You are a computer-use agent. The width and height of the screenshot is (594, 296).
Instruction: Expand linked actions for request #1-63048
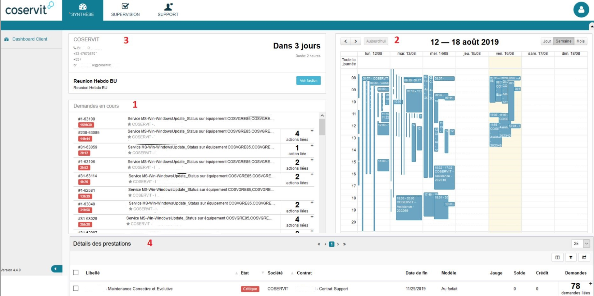312,202
